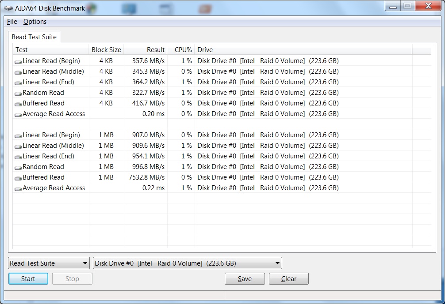Screen dimensions: 445x304
Task: Select the 954.1 MB/s result cell
Action: pos(148,156)
